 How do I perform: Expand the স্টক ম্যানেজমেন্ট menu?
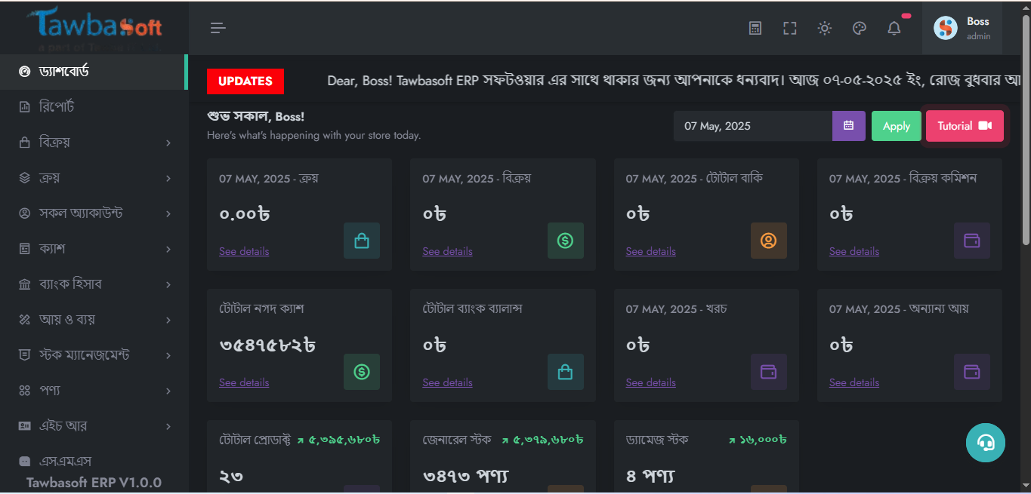coord(94,355)
